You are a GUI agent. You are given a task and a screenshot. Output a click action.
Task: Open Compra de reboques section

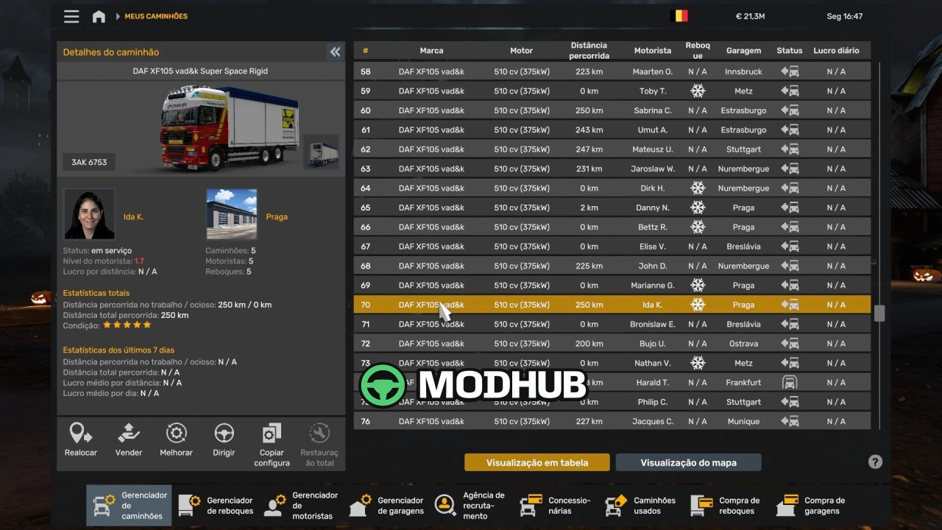(726, 506)
